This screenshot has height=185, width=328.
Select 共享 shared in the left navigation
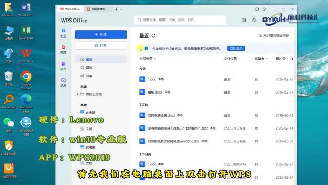[x=101, y=76]
